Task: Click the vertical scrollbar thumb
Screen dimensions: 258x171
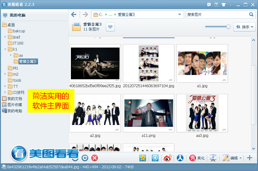Action: pyautogui.click(x=253, y=95)
